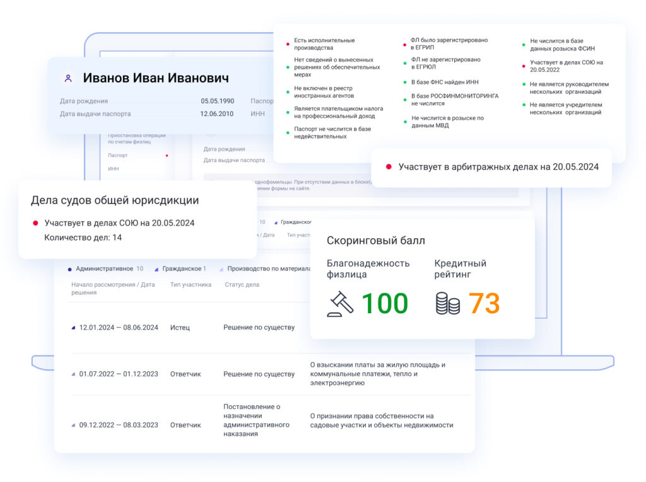Click the Статус дела column header
This screenshot has width=646, height=482.
click(x=242, y=285)
